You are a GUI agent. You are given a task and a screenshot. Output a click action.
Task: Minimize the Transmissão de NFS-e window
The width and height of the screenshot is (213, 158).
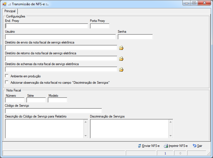[187, 3]
